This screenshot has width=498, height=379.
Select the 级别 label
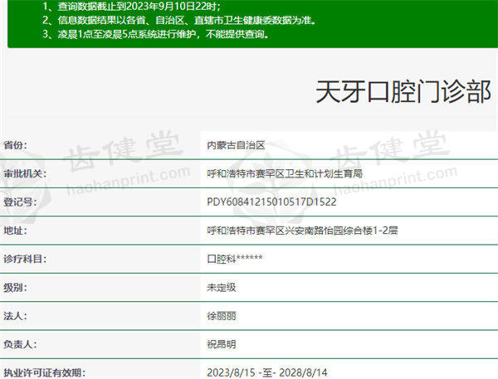click(15, 287)
